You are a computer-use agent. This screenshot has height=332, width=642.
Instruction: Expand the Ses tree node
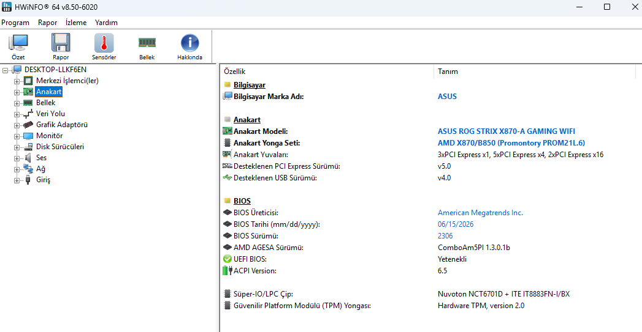click(17, 158)
